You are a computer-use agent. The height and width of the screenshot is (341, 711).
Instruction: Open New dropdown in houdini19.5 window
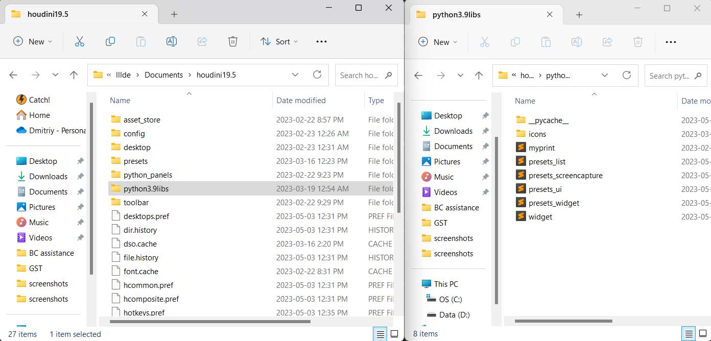point(33,41)
